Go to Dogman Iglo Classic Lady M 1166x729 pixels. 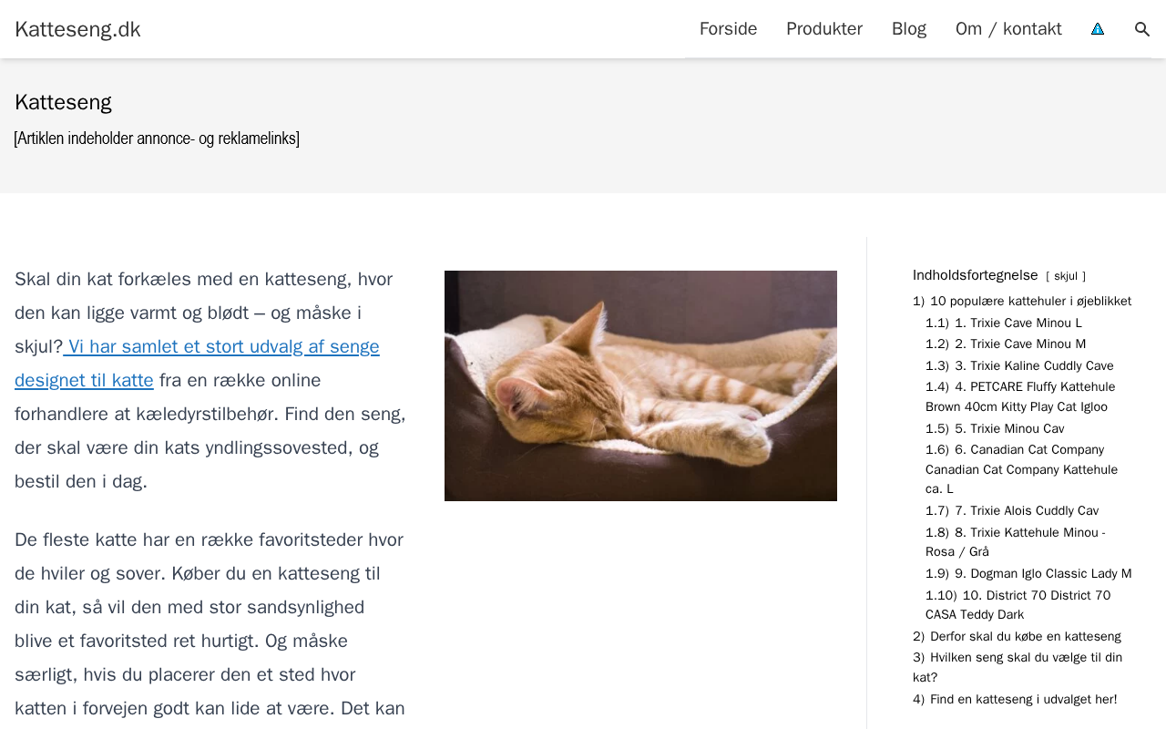(x=1028, y=573)
